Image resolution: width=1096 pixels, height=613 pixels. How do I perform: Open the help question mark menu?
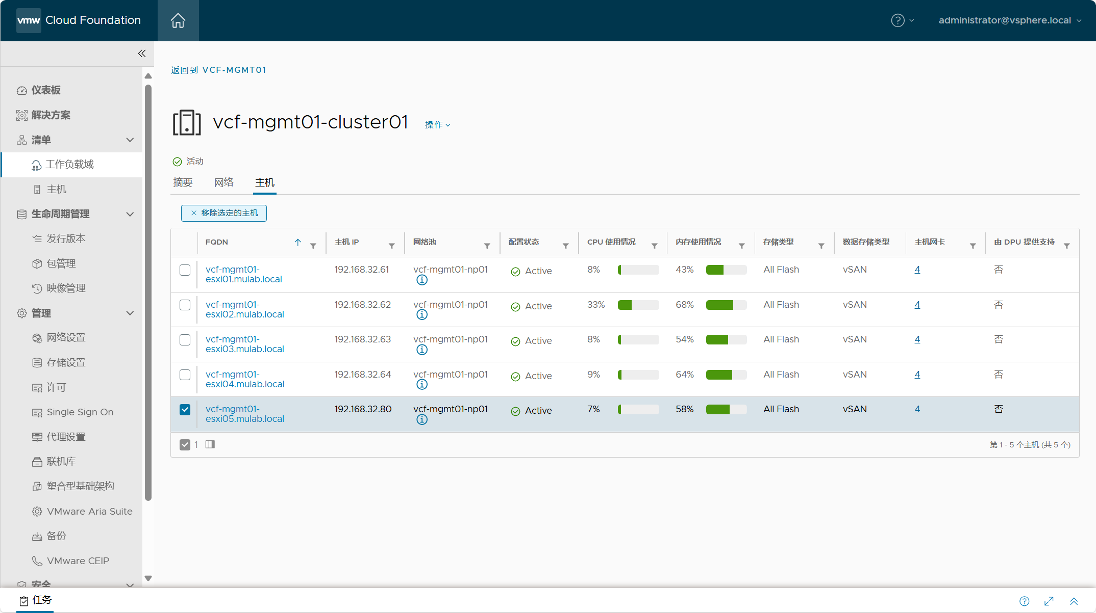point(902,20)
